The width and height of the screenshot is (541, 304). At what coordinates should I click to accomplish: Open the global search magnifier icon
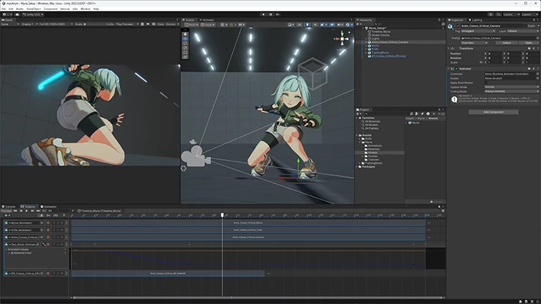click(499, 14)
